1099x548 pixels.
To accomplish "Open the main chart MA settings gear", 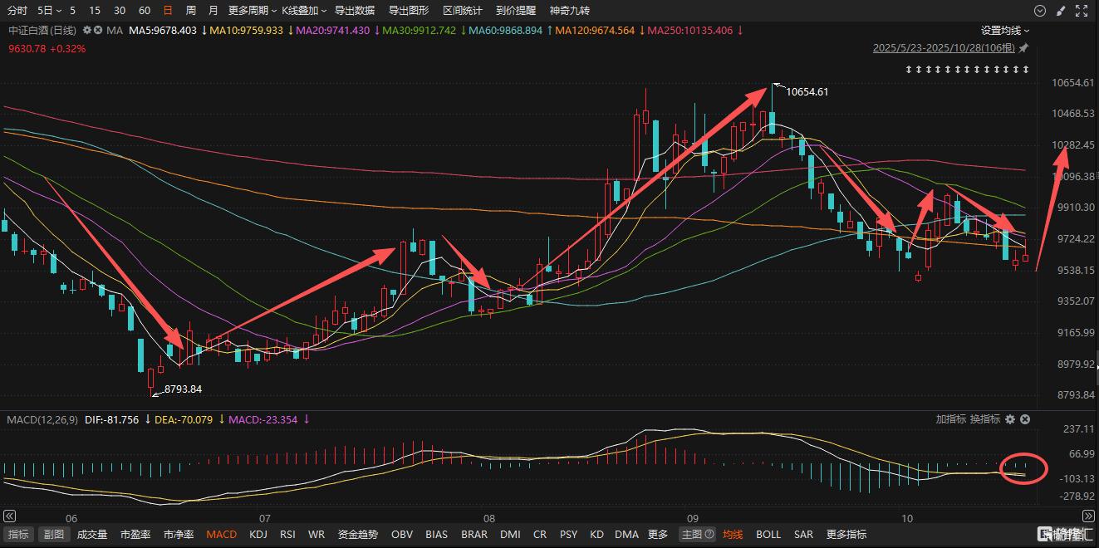I will click(87, 31).
